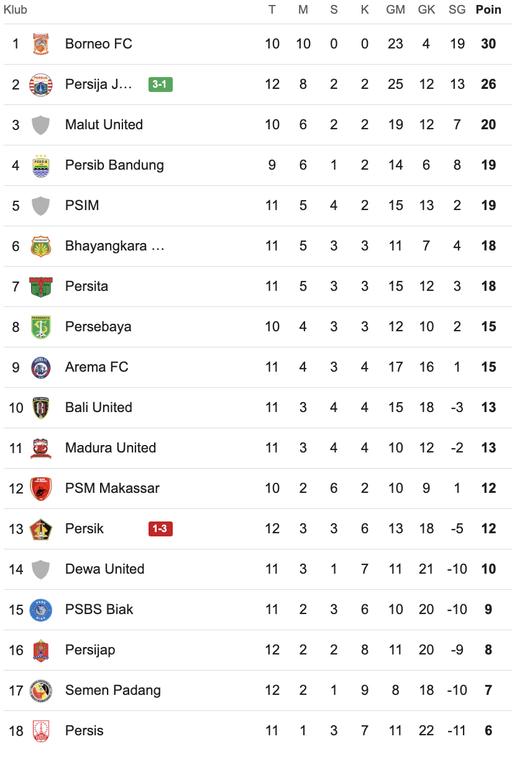Click the gray Malut United placeholder shield

(41, 125)
